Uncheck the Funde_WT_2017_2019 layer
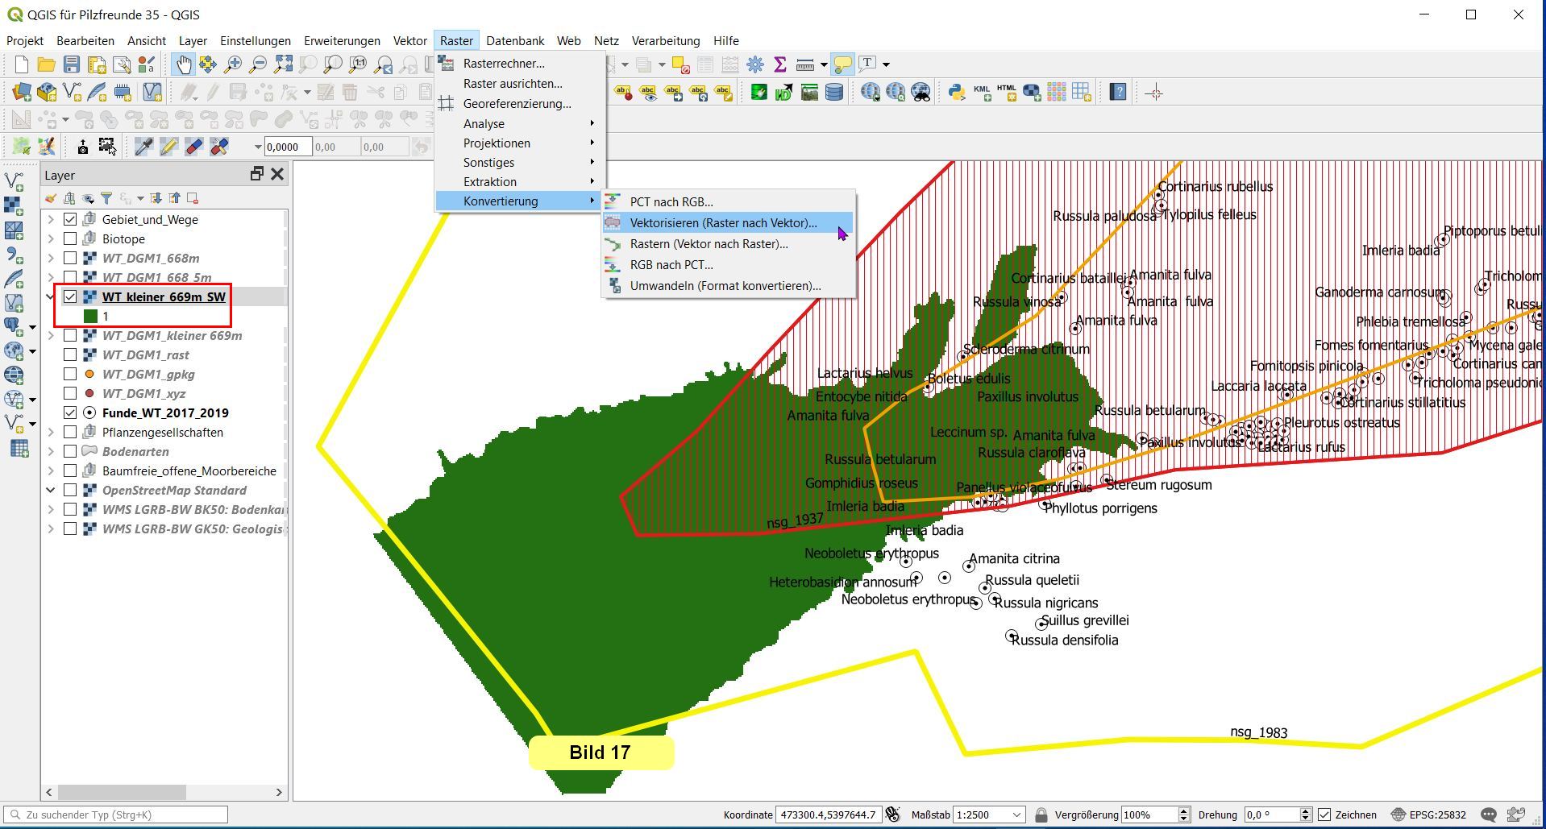Viewport: 1546px width, 829px height. click(70, 413)
